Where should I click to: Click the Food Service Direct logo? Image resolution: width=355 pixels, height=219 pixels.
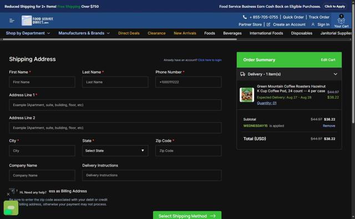pos(37,20)
